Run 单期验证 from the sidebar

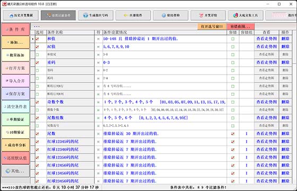16,120
